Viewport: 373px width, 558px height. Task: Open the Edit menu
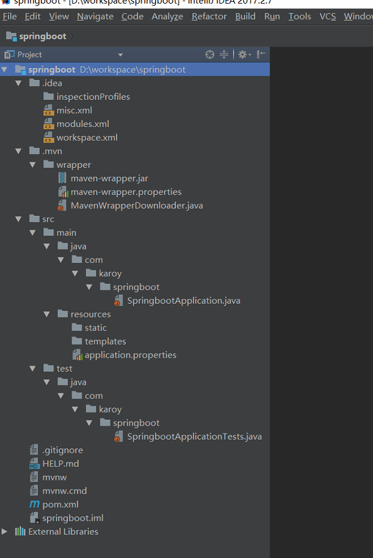pyautogui.click(x=32, y=17)
